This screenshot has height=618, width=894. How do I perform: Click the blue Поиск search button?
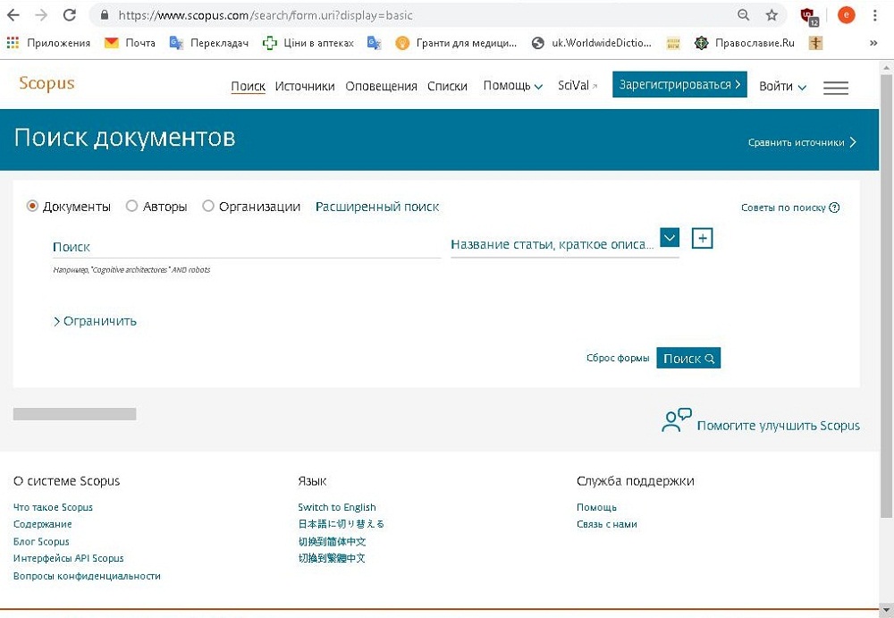pos(688,359)
